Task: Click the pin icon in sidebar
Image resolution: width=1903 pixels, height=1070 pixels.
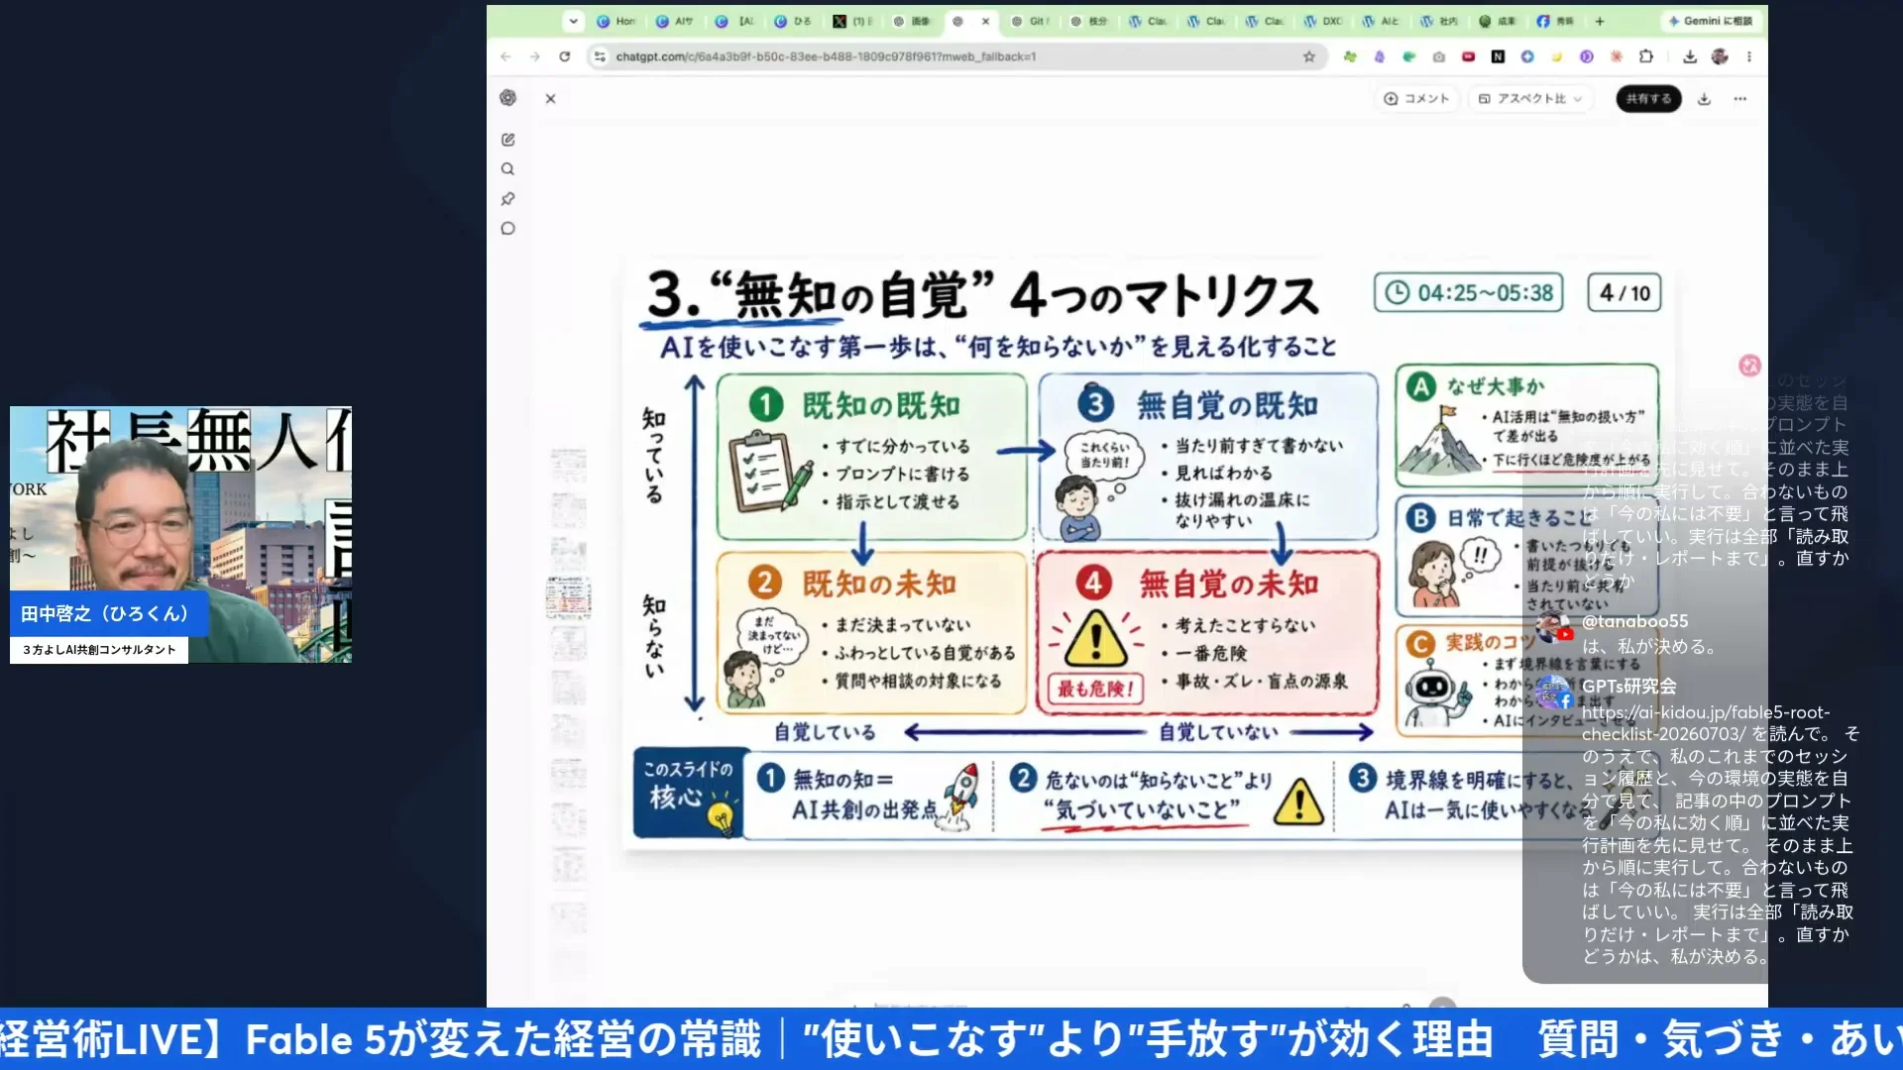Action: pos(507,199)
